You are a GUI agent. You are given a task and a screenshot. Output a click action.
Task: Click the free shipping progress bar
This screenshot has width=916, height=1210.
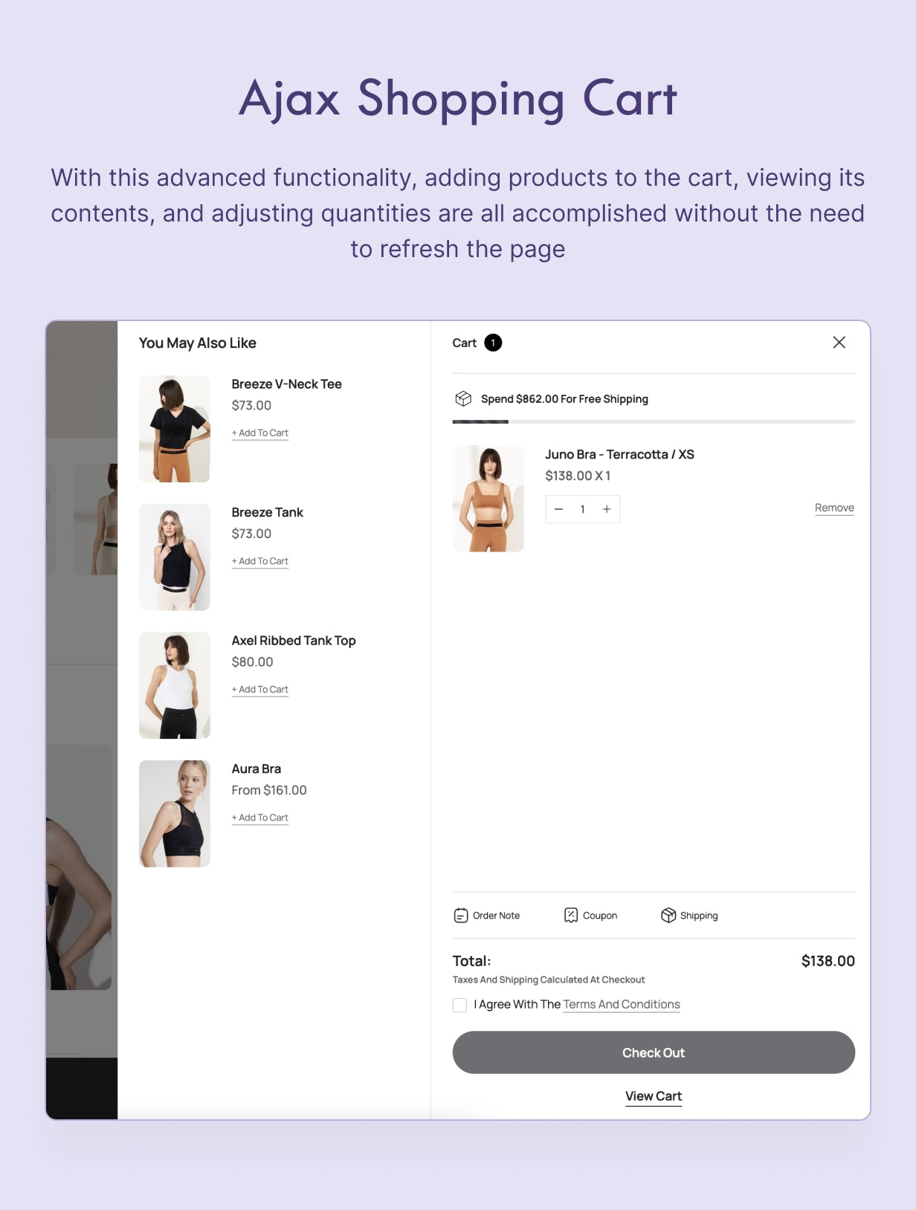point(654,421)
